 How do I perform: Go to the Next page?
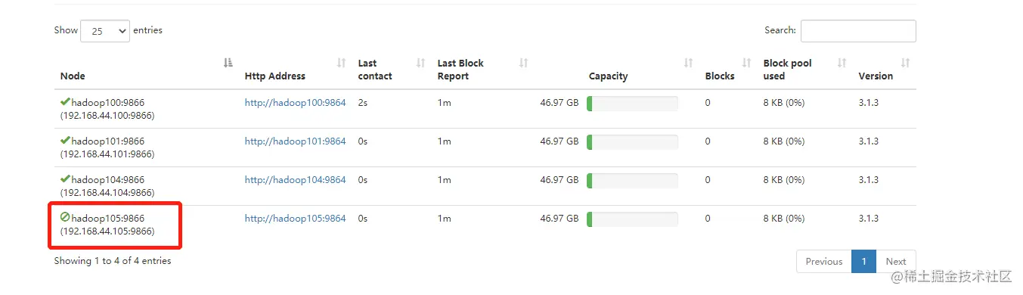click(x=896, y=261)
